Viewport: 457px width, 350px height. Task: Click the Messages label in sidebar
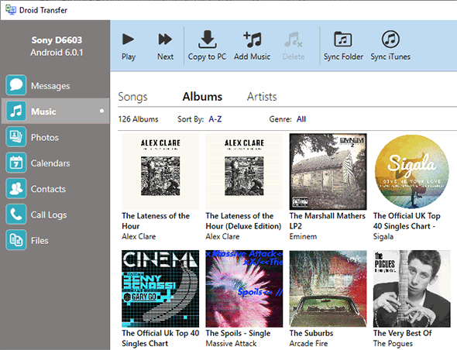pyautogui.click(x=50, y=86)
